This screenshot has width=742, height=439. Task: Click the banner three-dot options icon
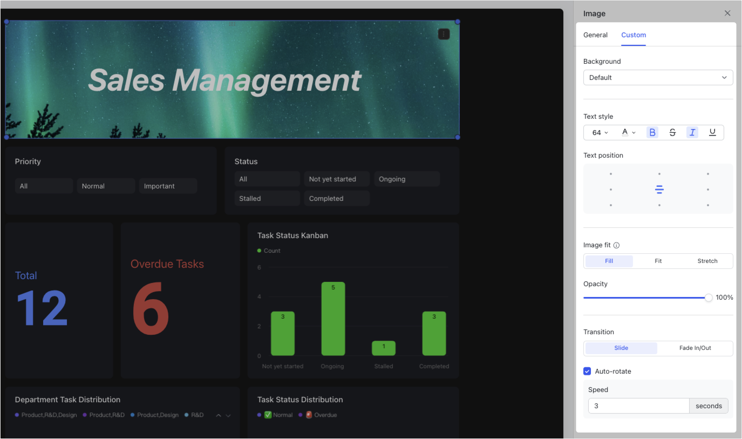tap(444, 34)
